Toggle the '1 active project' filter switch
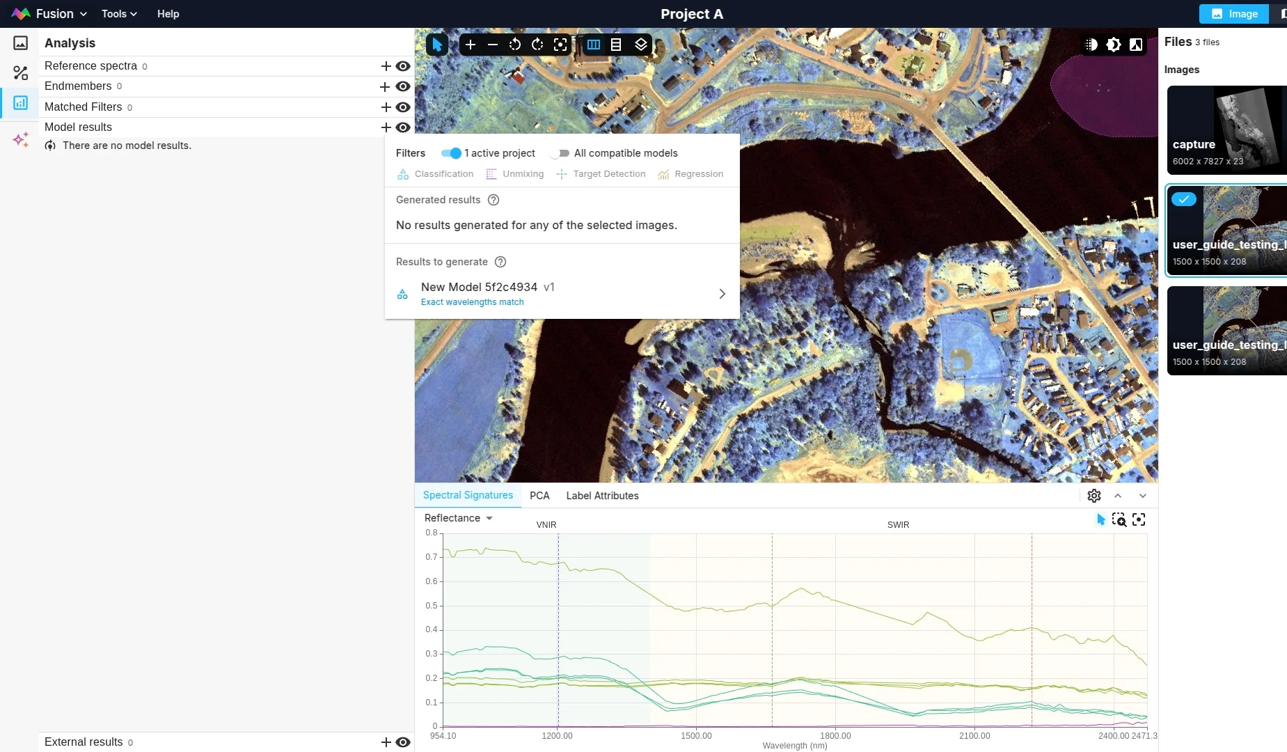 click(451, 153)
